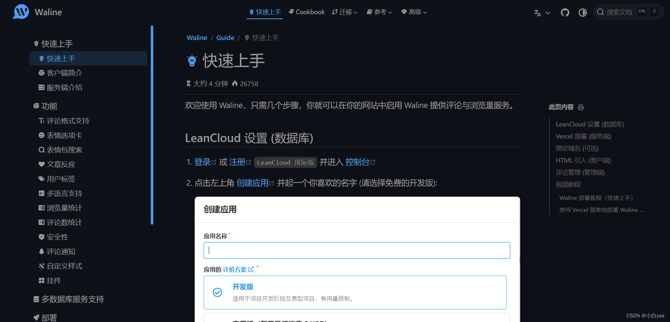Click the bell icon beside 评论通知

[41, 251]
